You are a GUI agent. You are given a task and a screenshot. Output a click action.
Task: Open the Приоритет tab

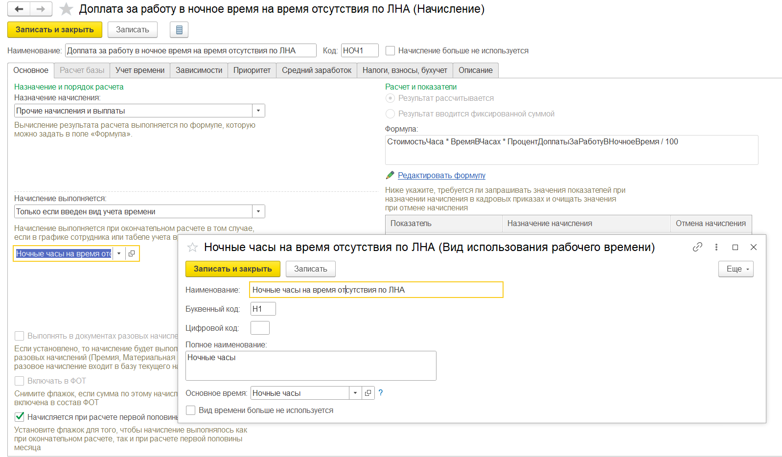pos(252,70)
